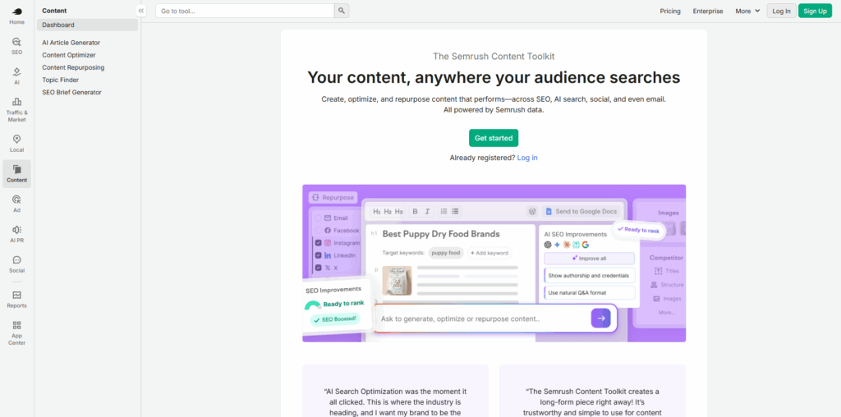Toggle the Facebook checkbox in illustration

318,231
